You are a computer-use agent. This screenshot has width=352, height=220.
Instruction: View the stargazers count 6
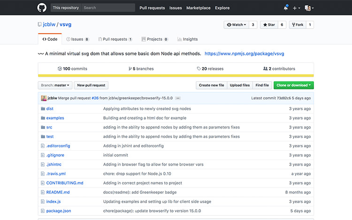[x=282, y=25]
